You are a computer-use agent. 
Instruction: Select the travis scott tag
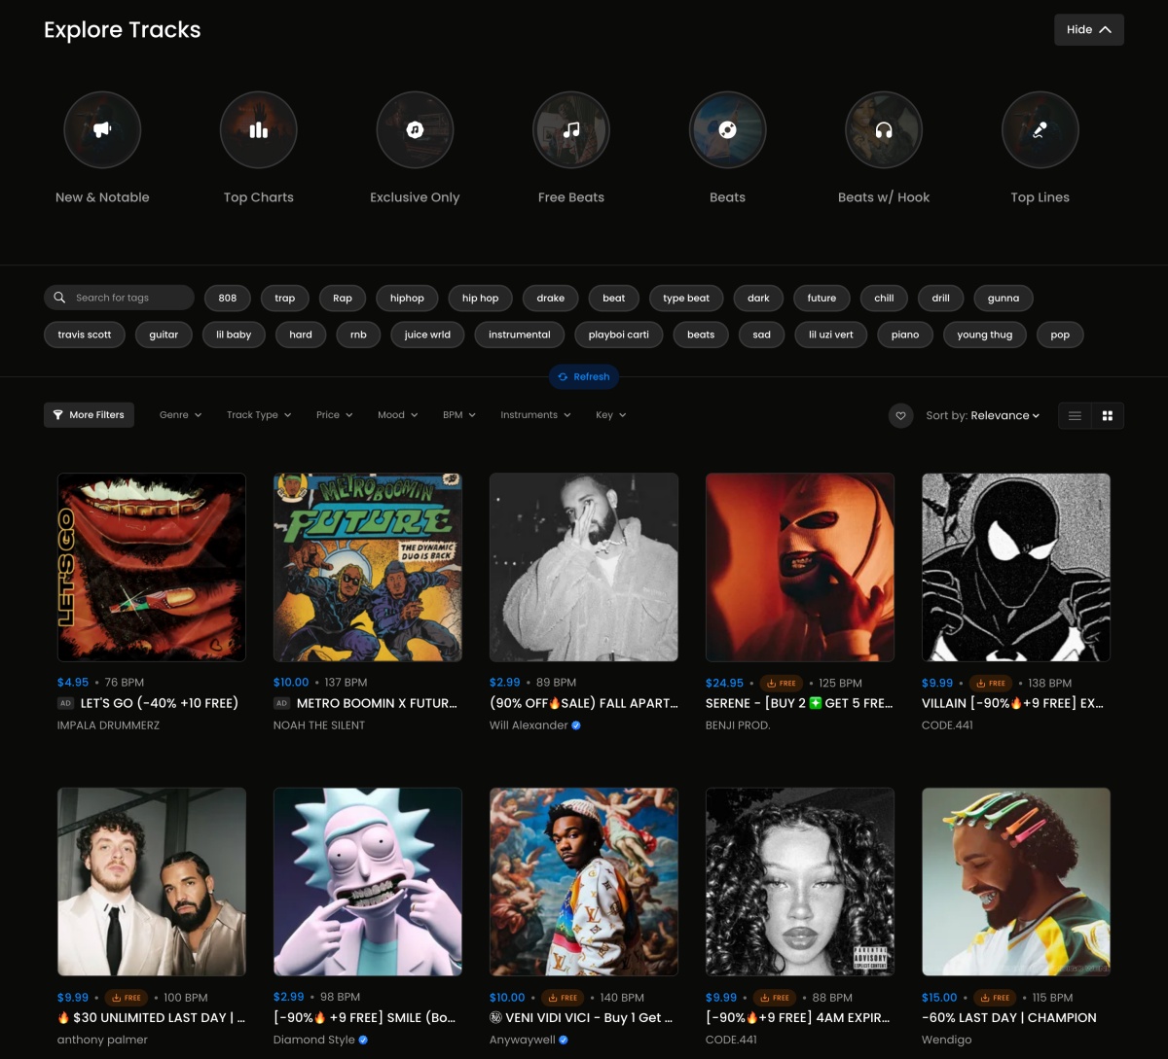pos(85,335)
